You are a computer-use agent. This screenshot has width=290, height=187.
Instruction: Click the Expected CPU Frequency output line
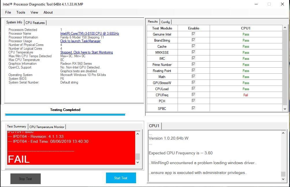coord(181,153)
